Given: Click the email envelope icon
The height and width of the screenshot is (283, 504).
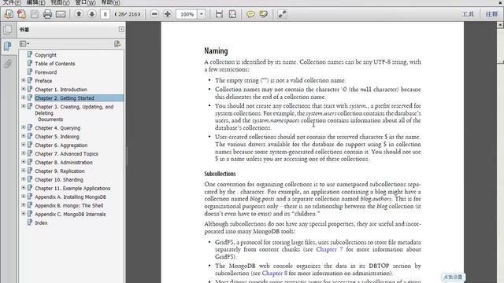Looking at the screenshot, I should (61, 14).
